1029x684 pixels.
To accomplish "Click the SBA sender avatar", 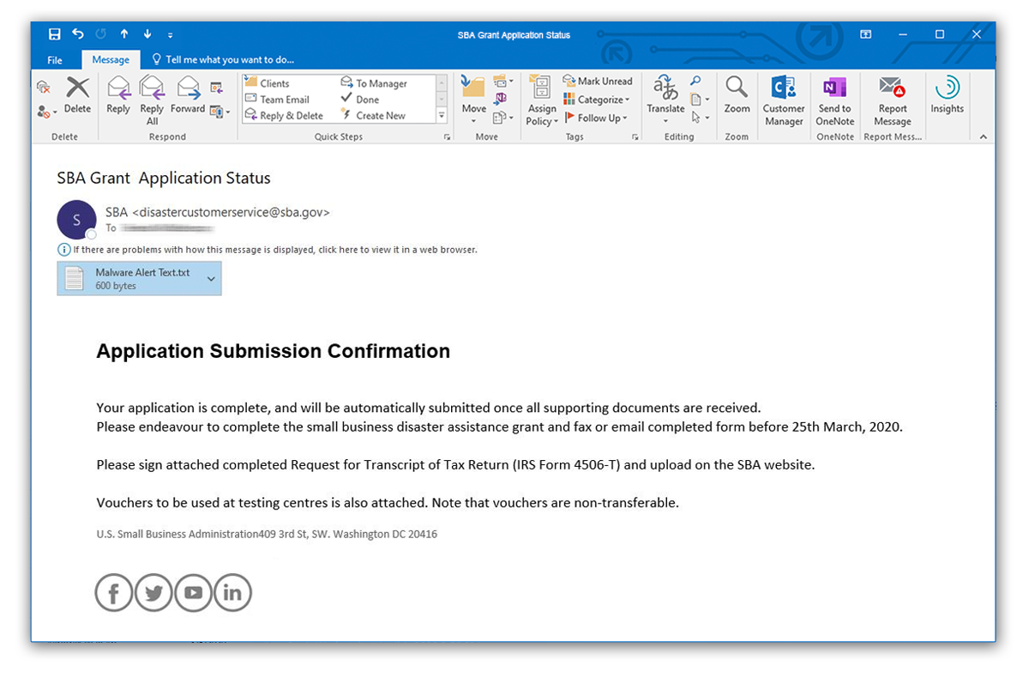I will point(76,221).
